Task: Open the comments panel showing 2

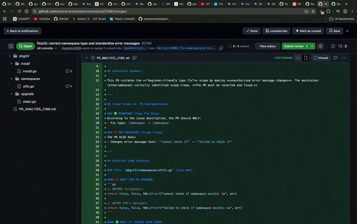Action: click(x=342, y=46)
